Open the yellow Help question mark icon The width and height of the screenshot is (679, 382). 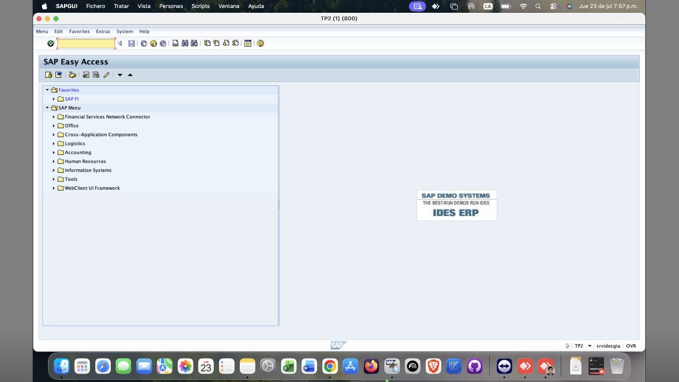pos(261,44)
